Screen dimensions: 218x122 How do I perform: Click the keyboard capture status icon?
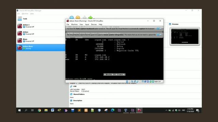[153, 81]
